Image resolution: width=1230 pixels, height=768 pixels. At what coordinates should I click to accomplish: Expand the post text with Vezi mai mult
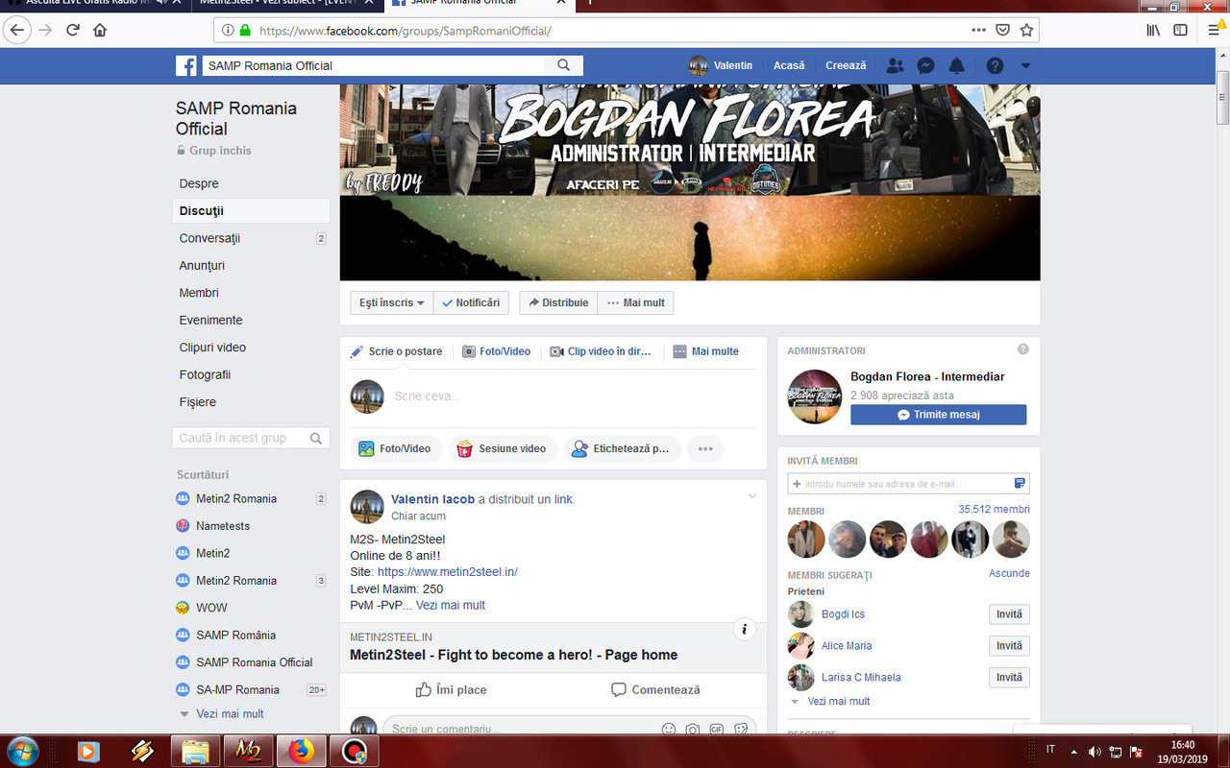tap(451, 605)
